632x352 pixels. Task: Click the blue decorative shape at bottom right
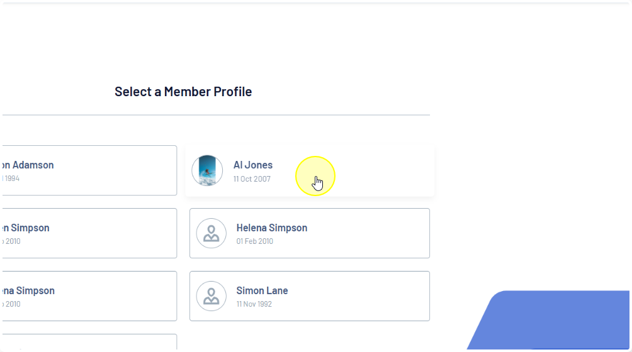pos(560,324)
